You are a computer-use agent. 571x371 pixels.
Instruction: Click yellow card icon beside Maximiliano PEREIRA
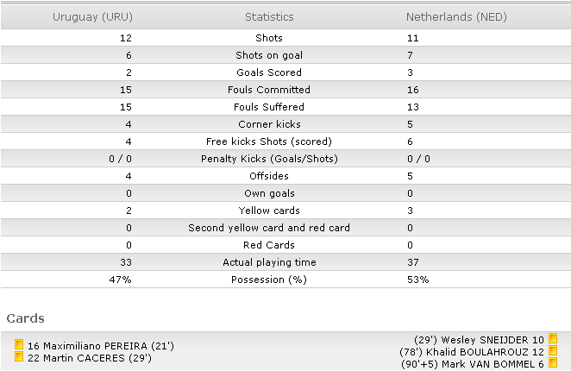(19, 344)
